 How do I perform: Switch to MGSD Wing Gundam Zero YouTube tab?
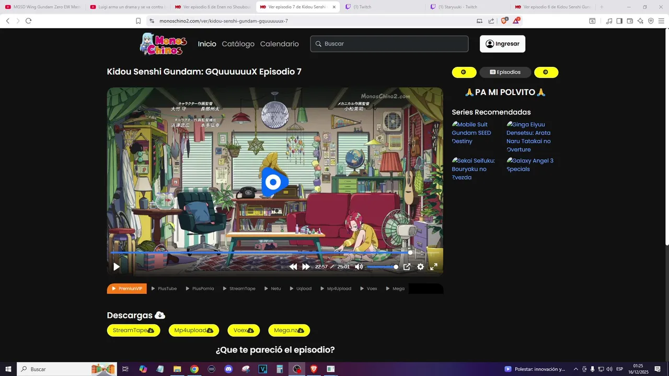(42, 7)
